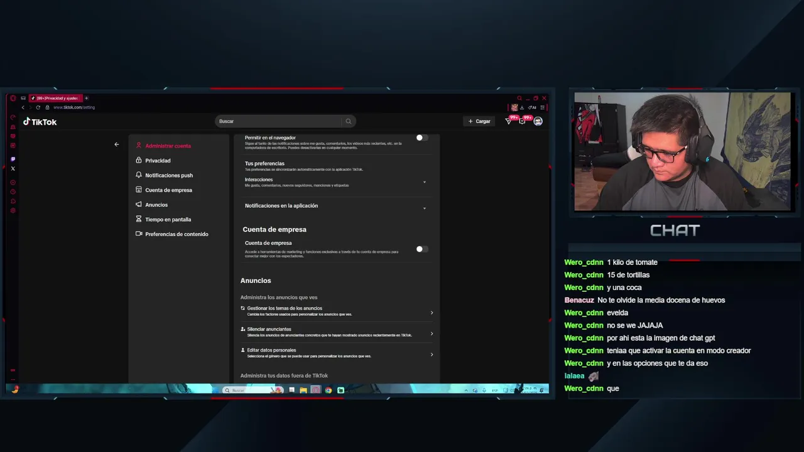Click the Cargar upload button

[479, 121]
